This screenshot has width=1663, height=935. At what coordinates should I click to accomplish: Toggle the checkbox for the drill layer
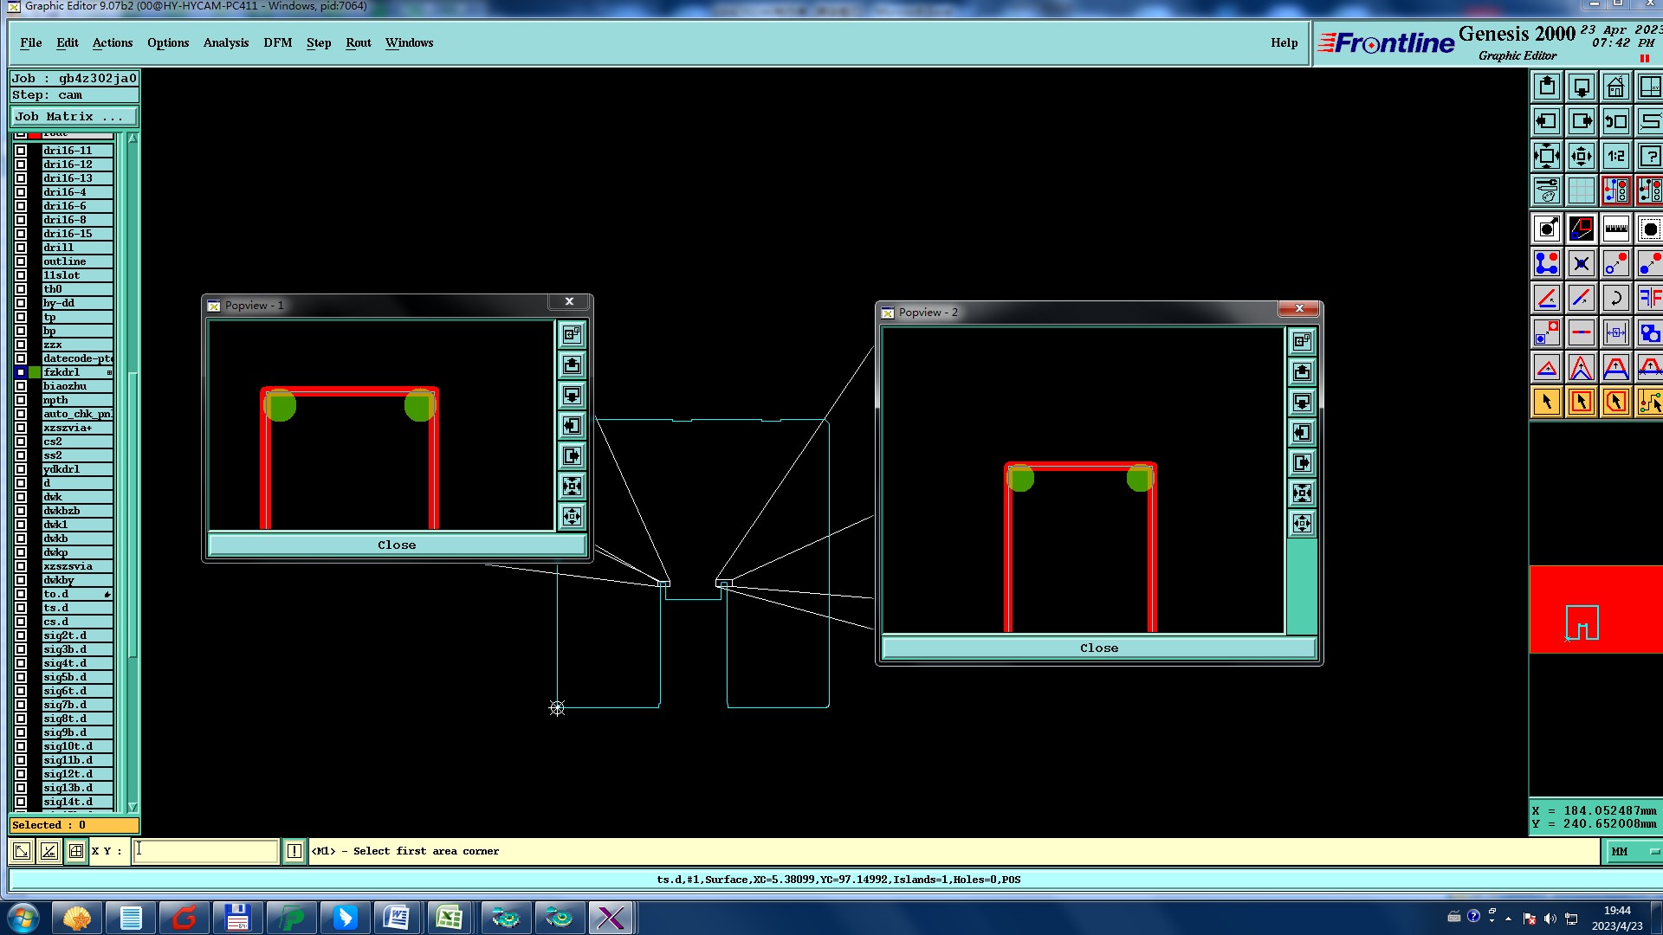[x=21, y=248]
